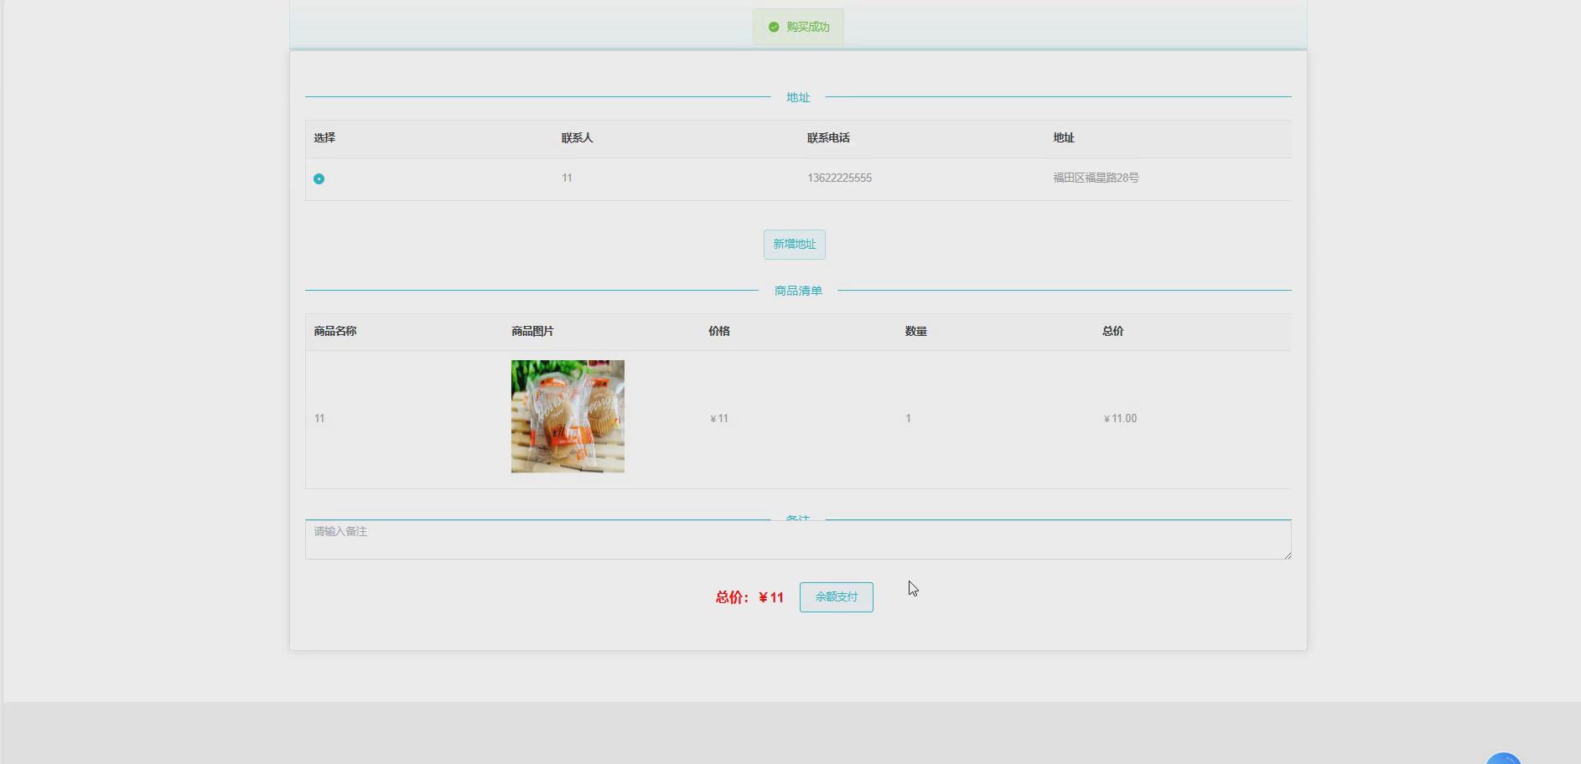Click the 余额支付 payment button
1581x764 pixels.
pyautogui.click(x=835, y=596)
